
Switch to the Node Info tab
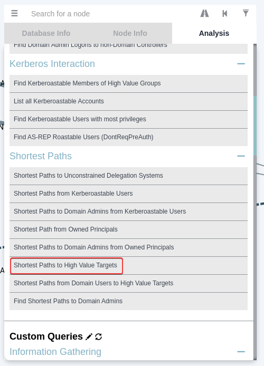click(x=130, y=33)
